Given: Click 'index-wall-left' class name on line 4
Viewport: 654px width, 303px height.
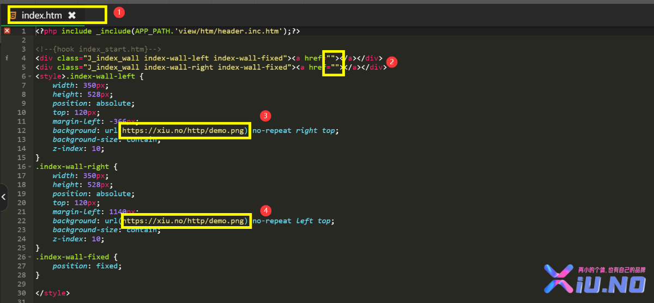Looking at the screenshot, I should (177, 58).
